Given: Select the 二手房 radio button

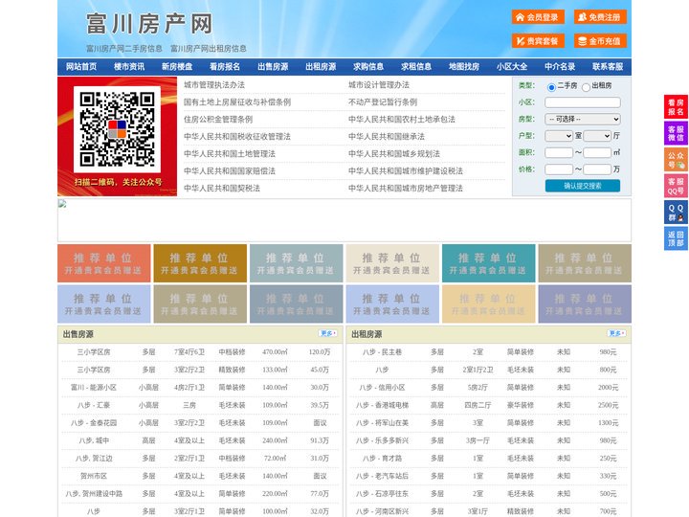Looking at the screenshot, I should click(x=551, y=87).
